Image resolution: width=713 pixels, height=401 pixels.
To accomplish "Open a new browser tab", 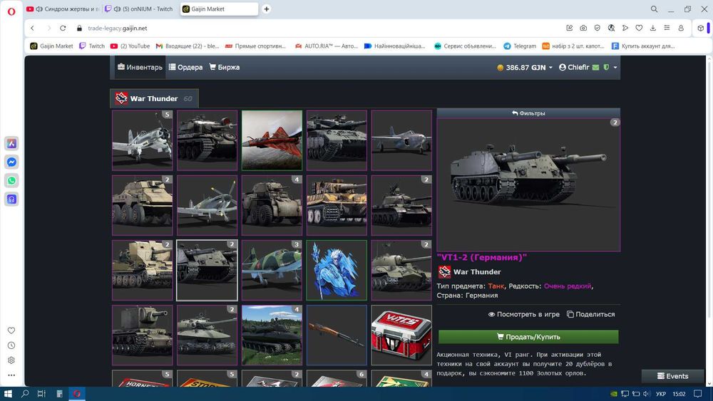I will click(x=267, y=9).
